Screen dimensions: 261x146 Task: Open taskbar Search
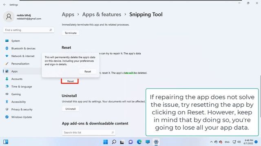pos(114,142)
